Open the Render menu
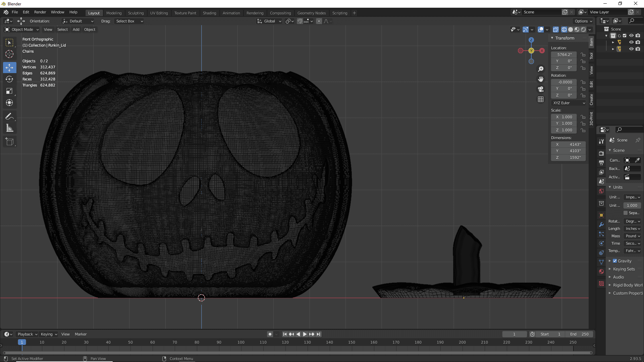 [x=40, y=12]
